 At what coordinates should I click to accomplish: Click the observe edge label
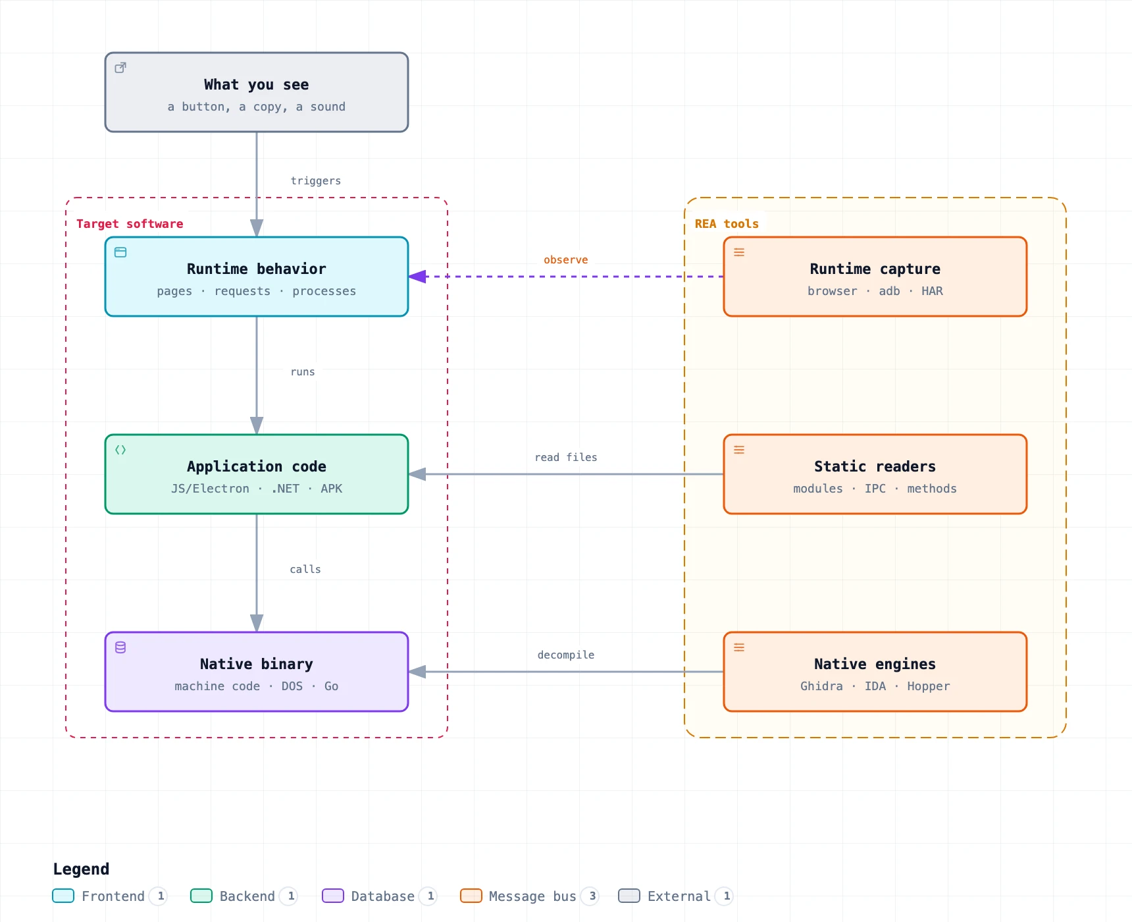pos(566,259)
